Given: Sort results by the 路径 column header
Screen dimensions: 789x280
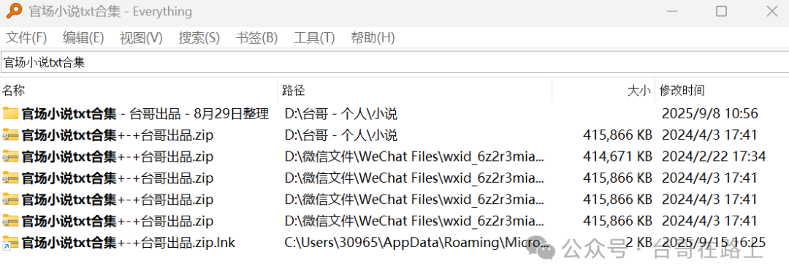Looking at the screenshot, I should pyautogui.click(x=415, y=91).
